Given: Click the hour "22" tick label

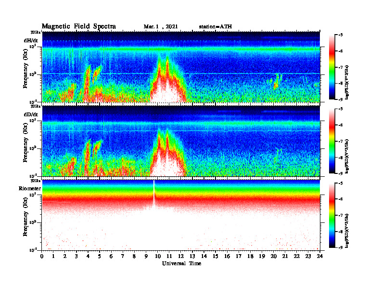Looking at the screenshot, I should coord(297,257).
